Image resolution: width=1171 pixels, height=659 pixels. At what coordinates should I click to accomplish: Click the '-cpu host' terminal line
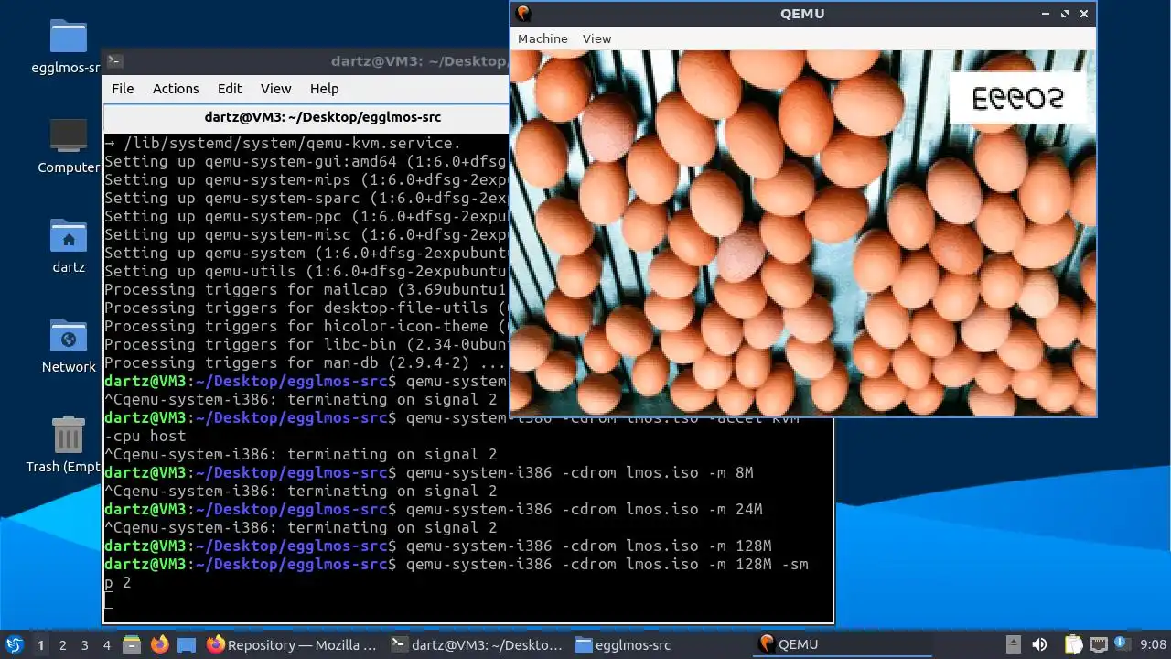[x=145, y=436]
